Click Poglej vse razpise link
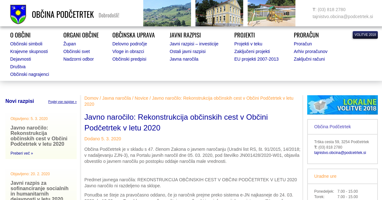382x200 pixels. tap(62, 102)
